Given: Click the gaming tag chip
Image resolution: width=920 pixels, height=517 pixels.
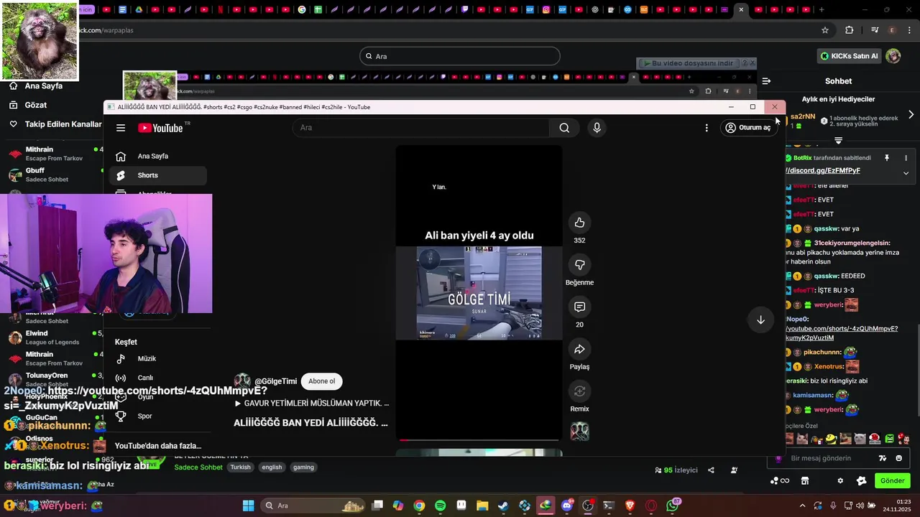Looking at the screenshot, I should [x=303, y=467].
